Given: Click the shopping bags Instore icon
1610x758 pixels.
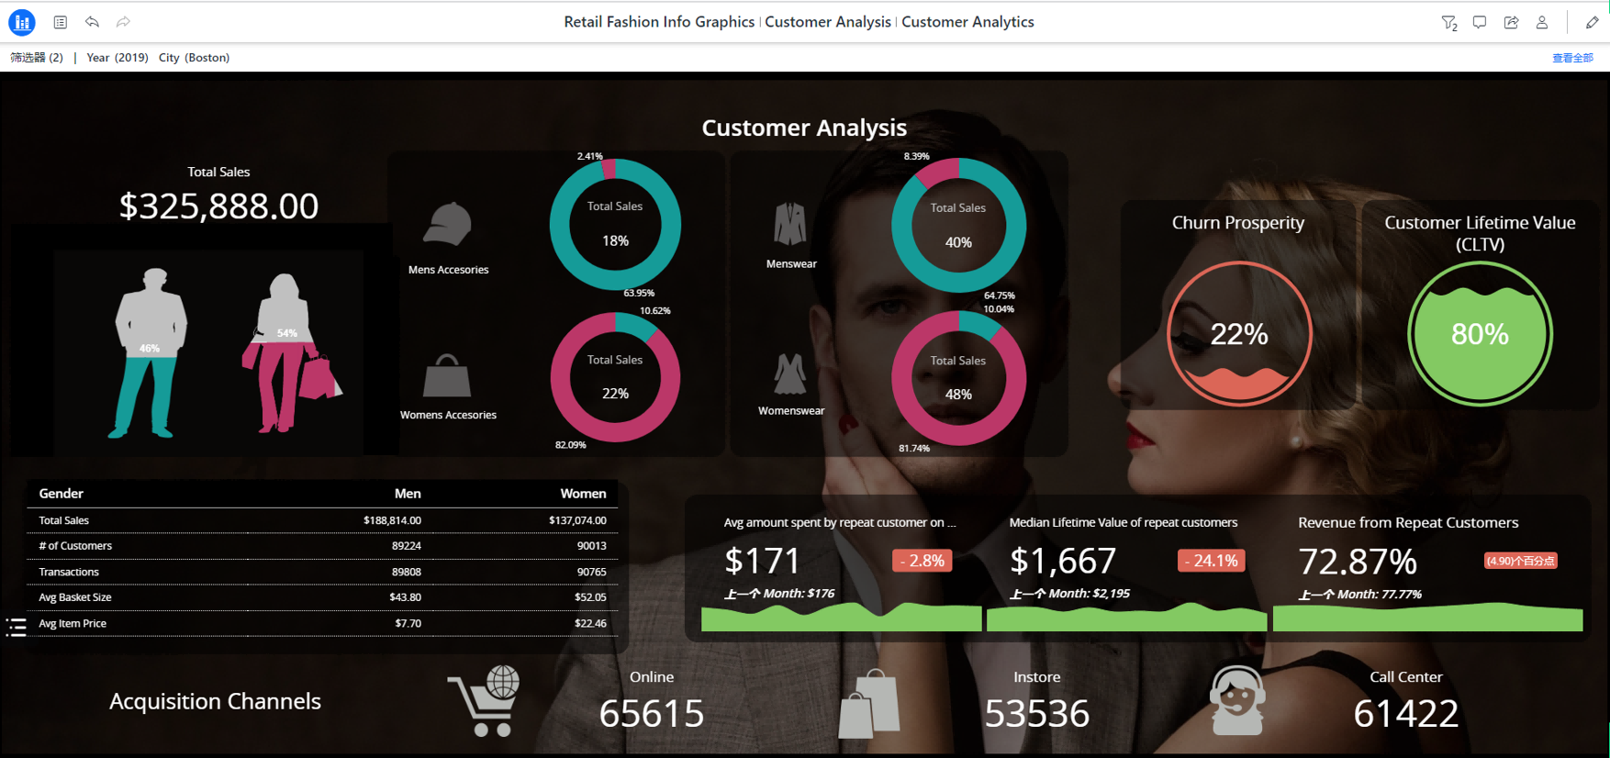Looking at the screenshot, I should point(870,703).
